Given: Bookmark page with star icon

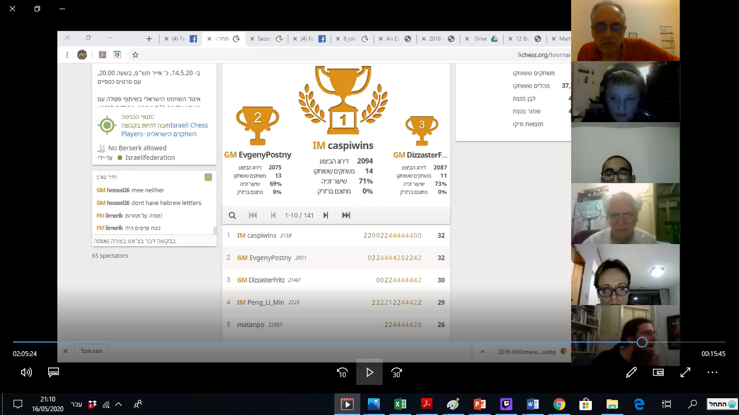Looking at the screenshot, I should pos(135,55).
